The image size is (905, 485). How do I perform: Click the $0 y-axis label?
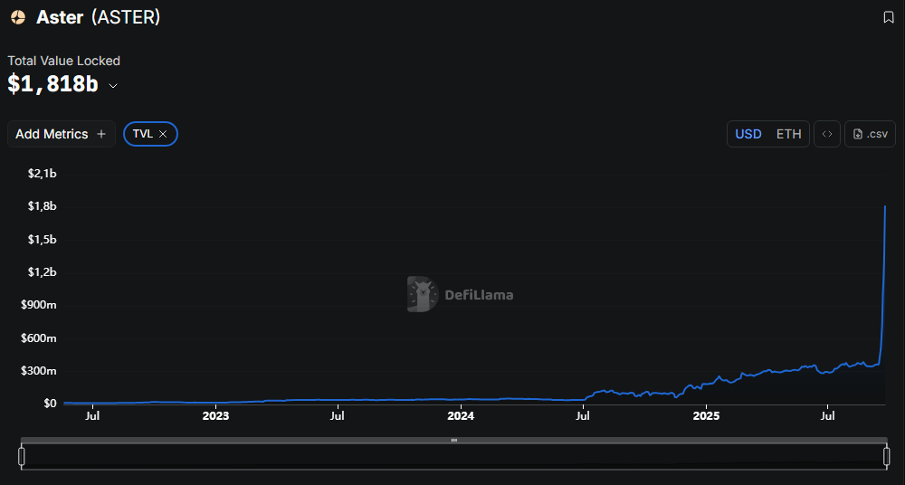[50, 403]
